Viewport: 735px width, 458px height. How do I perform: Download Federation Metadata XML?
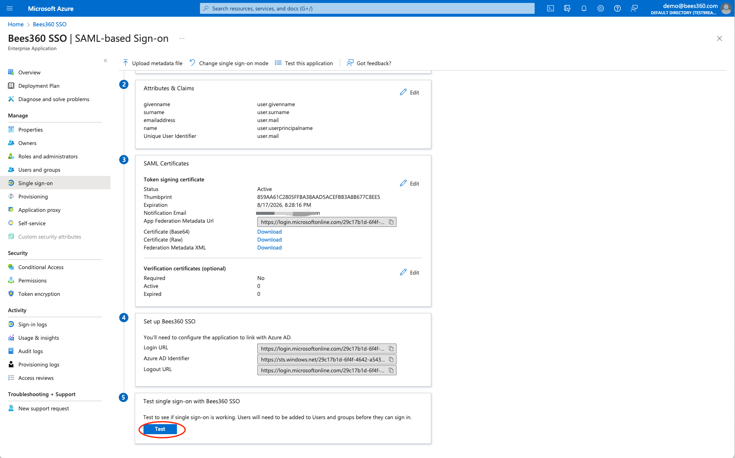(269, 248)
